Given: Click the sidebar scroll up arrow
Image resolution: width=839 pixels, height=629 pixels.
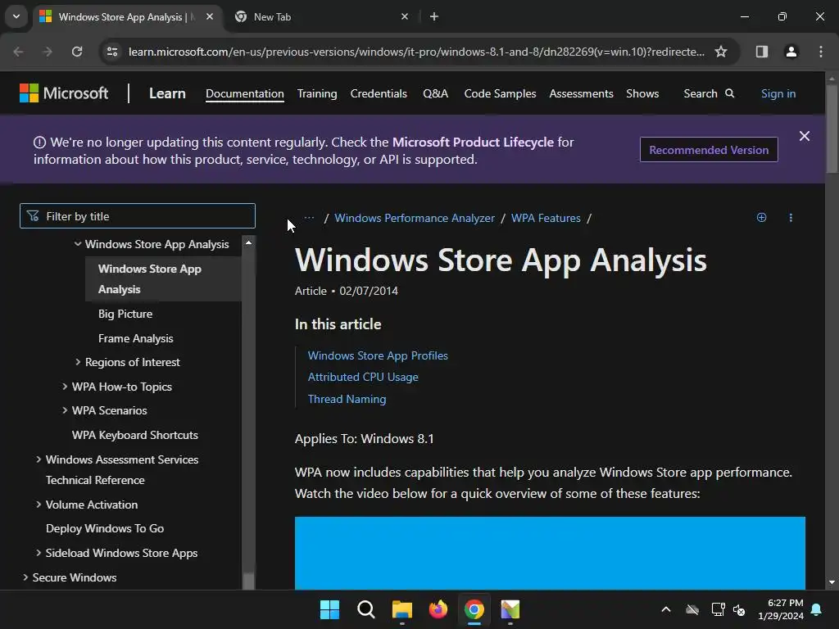Looking at the screenshot, I should point(248,242).
